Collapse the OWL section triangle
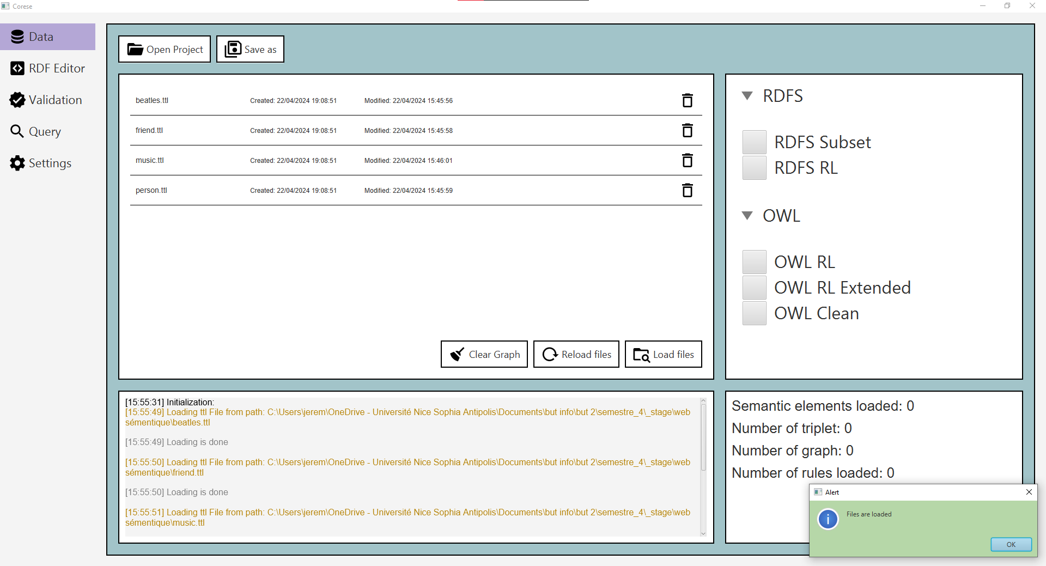The width and height of the screenshot is (1046, 566). (x=747, y=216)
